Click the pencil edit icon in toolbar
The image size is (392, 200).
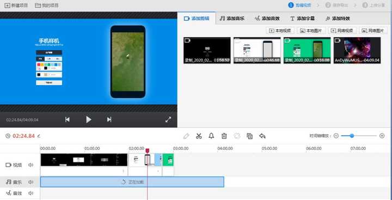point(186,136)
